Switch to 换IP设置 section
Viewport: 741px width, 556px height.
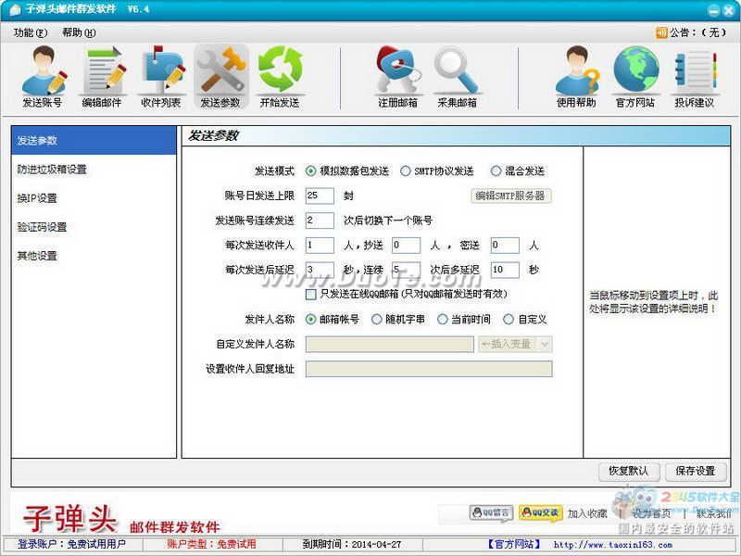94,198
